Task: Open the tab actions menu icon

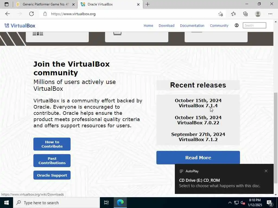Action: click(x=7, y=4)
